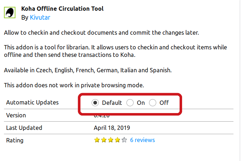Screen dimensions: 241x161
Task: Click the Automatic Updates row label
Action: (32, 102)
